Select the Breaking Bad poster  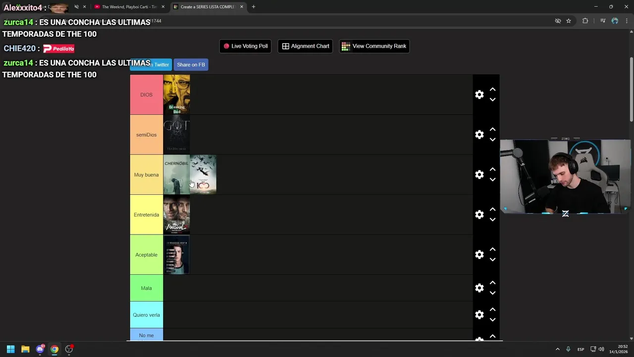[x=176, y=95]
